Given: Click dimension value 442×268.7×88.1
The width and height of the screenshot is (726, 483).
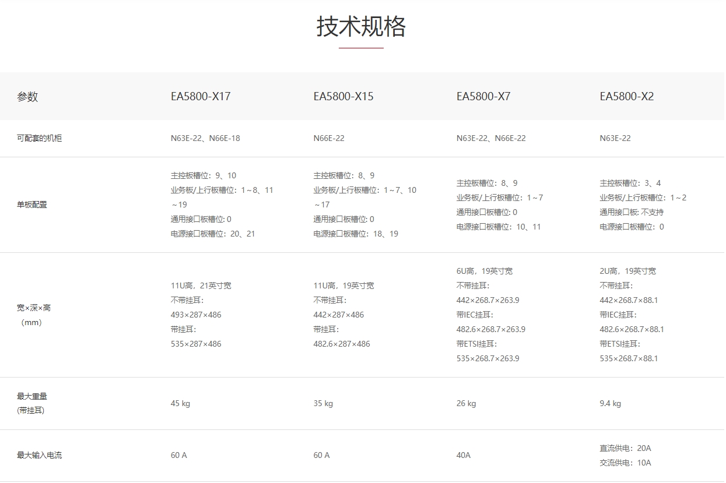Looking at the screenshot, I should coord(629,301).
